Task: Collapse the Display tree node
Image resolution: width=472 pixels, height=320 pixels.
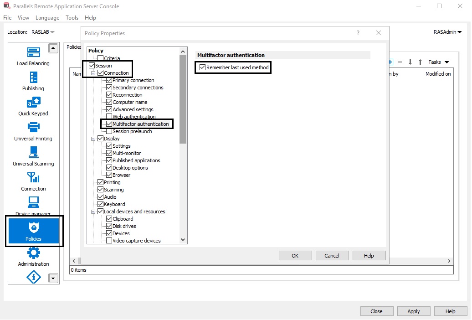Action: click(x=93, y=139)
